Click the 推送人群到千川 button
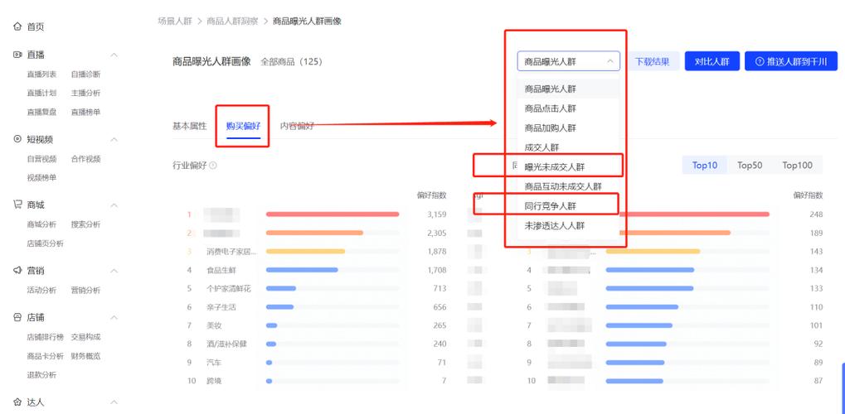The width and height of the screenshot is (845, 414). click(x=791, y=61)
